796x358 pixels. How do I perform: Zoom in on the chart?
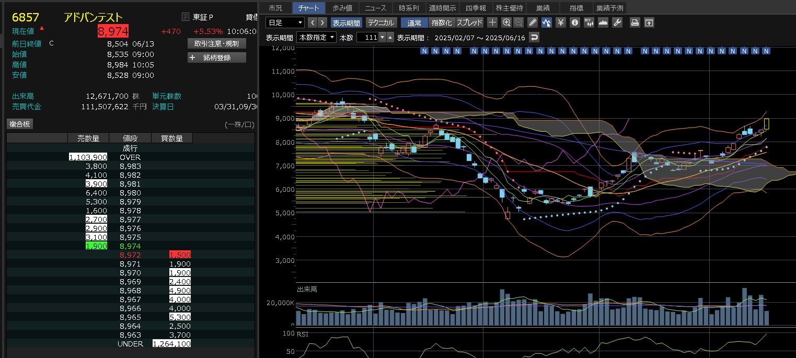coord(506,22)
